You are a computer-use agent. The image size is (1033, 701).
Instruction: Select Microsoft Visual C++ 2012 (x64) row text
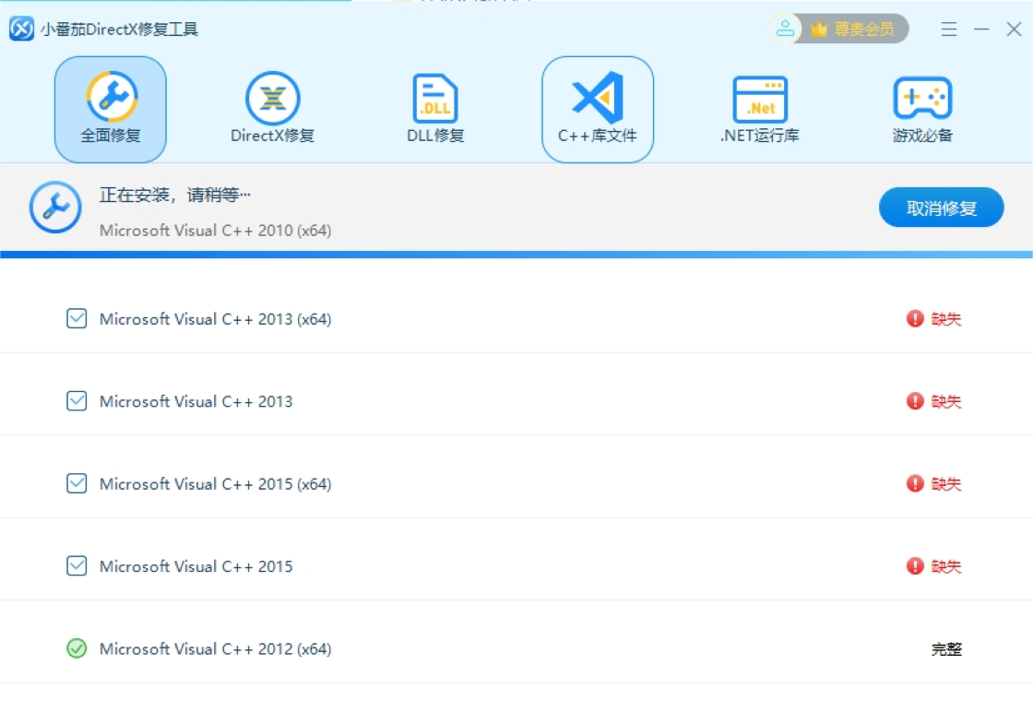216,649
